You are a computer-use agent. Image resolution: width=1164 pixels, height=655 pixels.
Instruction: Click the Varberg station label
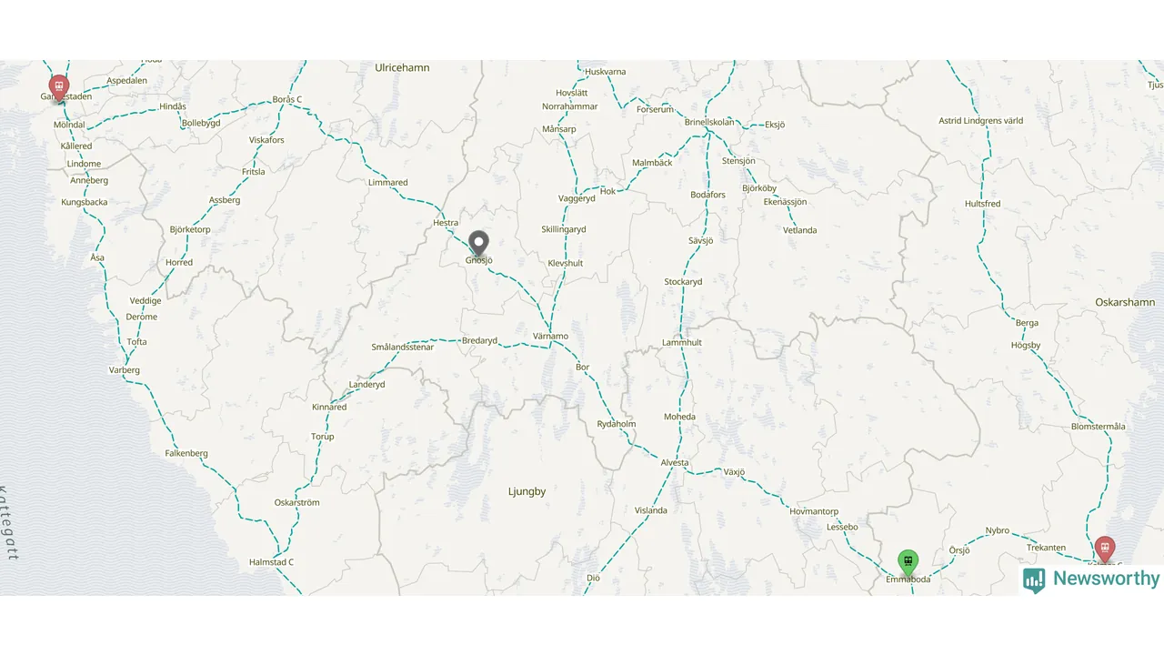pos(125,370)
